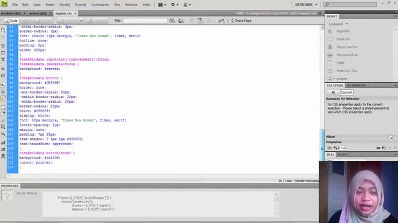Switch to the proses.php document tab
The height and width of the screenshot is (223, 398).
[x=38, y=13]
